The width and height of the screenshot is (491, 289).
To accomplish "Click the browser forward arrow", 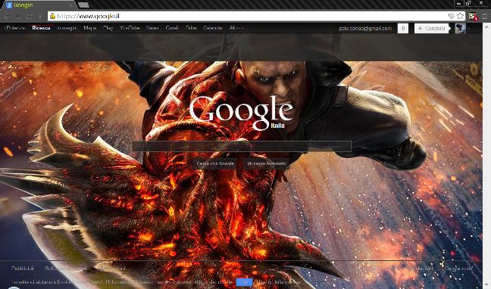I will [x=18, y=16].
